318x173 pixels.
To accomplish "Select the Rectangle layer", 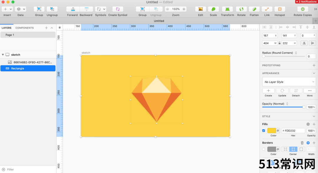I will click(28, 68).
